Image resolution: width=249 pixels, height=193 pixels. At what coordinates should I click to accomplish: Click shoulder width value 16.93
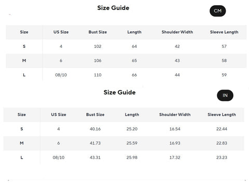[175, 143]
